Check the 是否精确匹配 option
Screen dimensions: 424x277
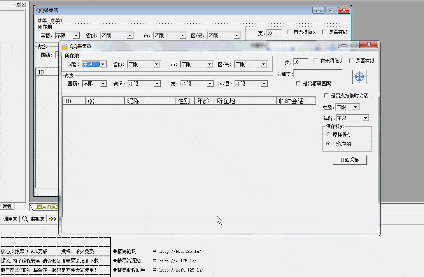point(298,83)
